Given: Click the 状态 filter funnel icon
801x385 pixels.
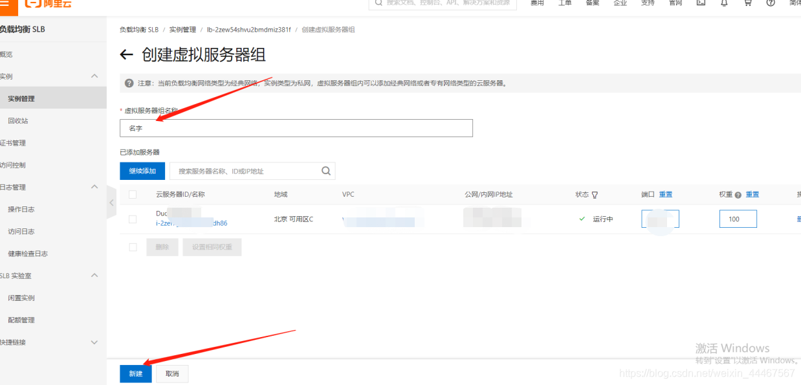Looking at the screenshot, I should click(595, 194).
